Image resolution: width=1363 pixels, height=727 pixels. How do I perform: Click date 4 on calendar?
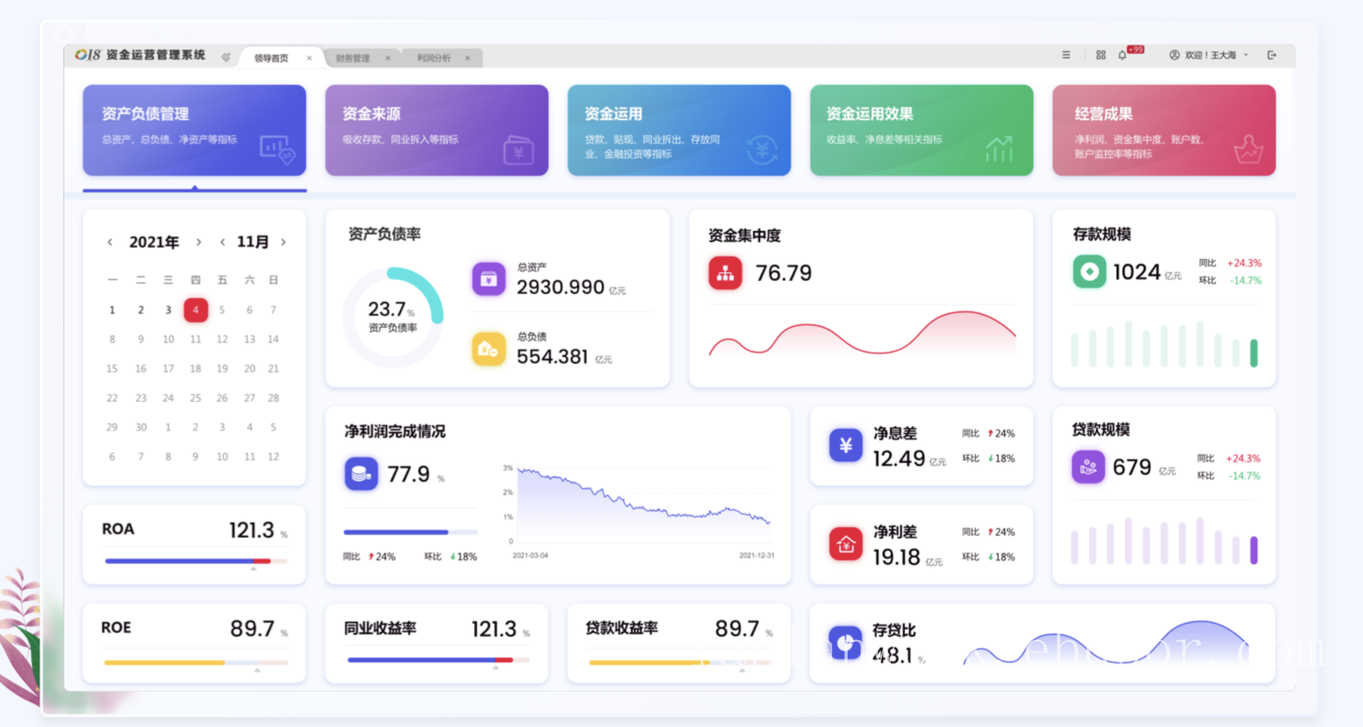[196, 309]
